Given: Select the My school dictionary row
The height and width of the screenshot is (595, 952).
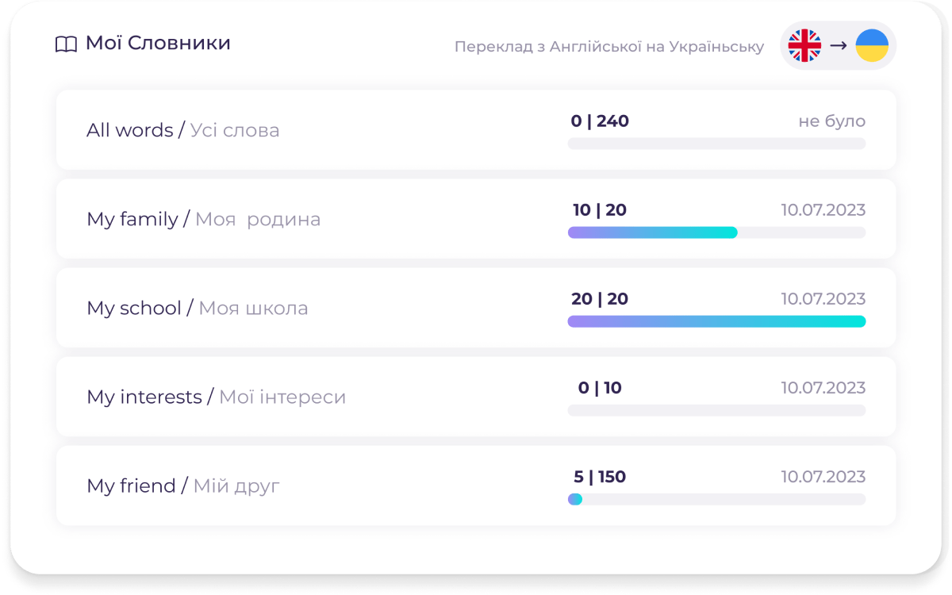Looking at the screenshot, I should [197, 308].
